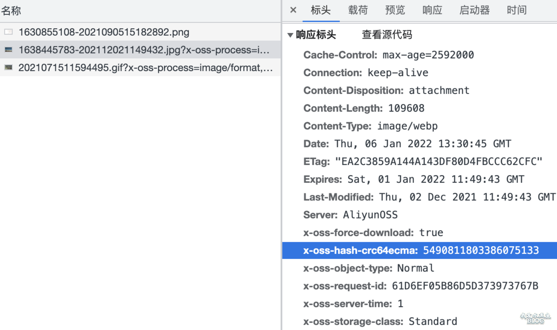Image resolution: width=557 pixels, height=330 pixels.
Task: Click the Cache-Control max-age header line
Action: tap(389, 55)
